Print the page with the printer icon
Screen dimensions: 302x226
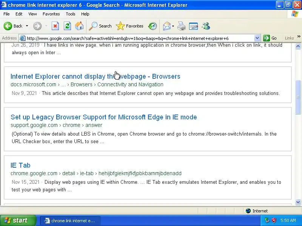coord(182,26)
